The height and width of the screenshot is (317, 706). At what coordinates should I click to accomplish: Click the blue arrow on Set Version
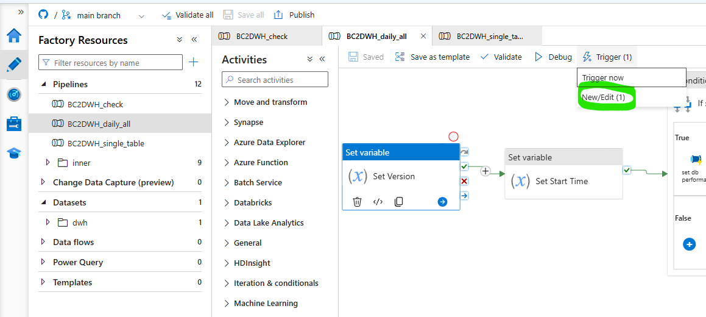442,202
